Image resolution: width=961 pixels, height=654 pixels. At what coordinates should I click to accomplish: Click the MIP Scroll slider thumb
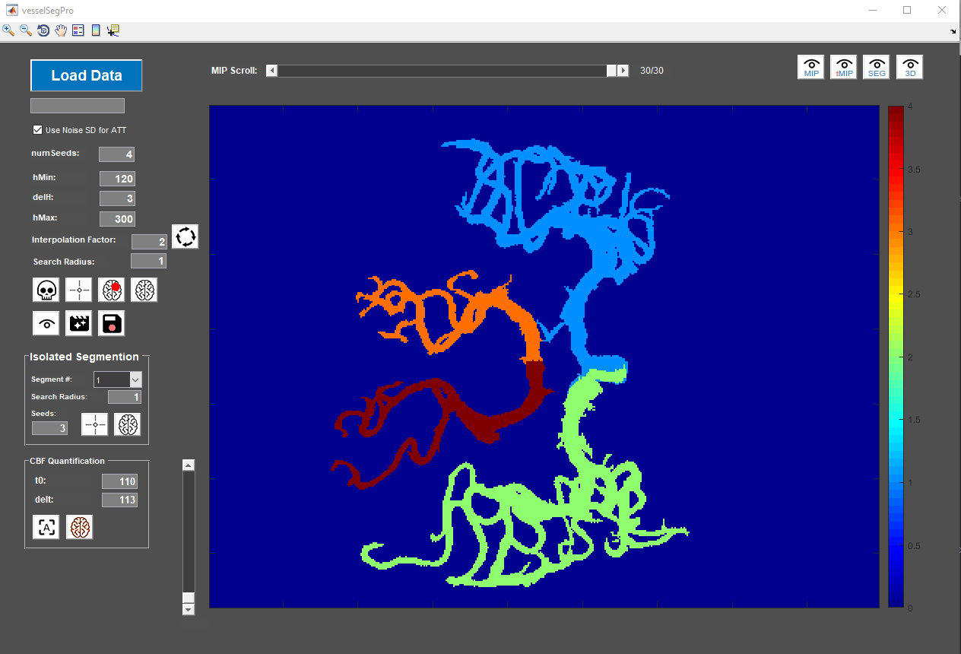[x=611, y=71]
